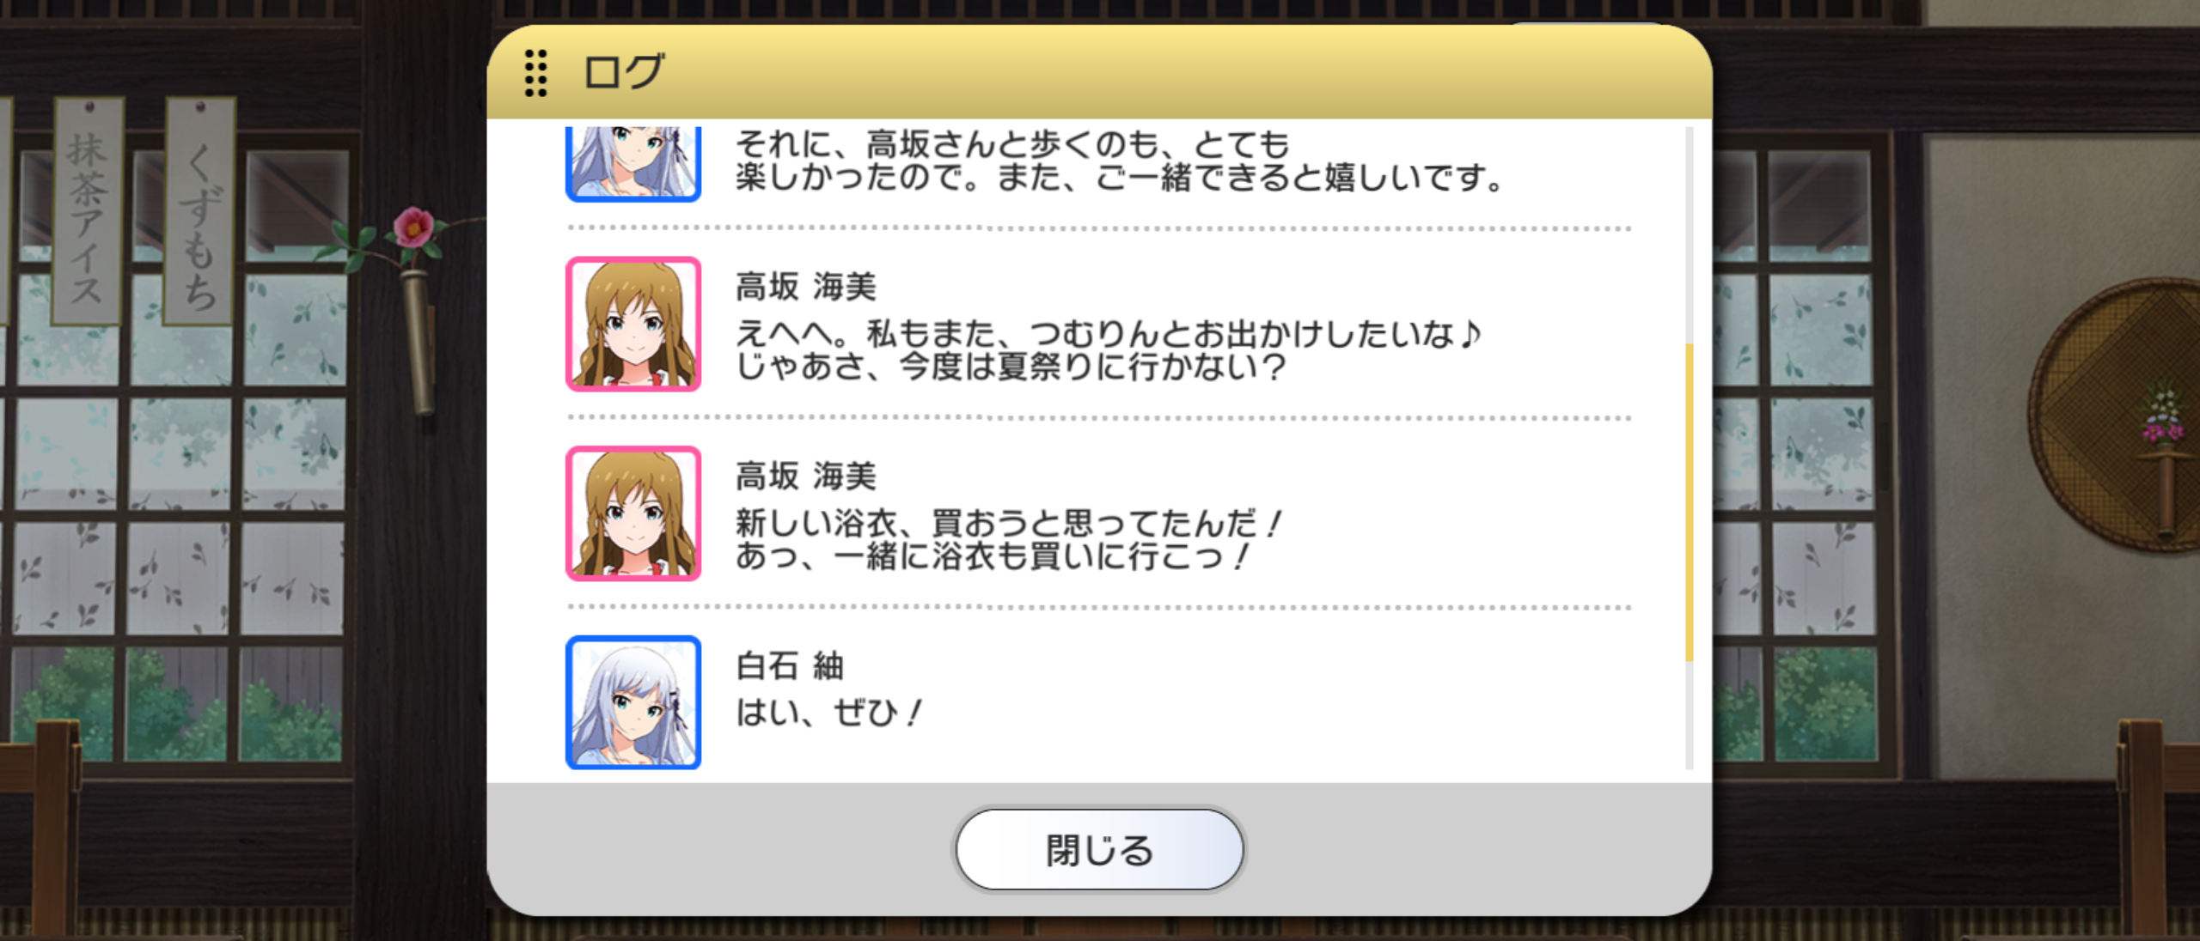2200x941 pixels.
Task: Click the first 高坂 海美 name label
Action: coord(806,287)
